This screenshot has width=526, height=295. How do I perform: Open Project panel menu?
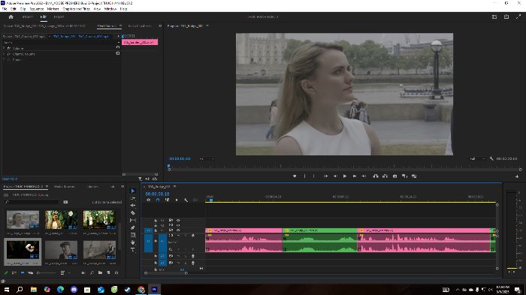47,186
